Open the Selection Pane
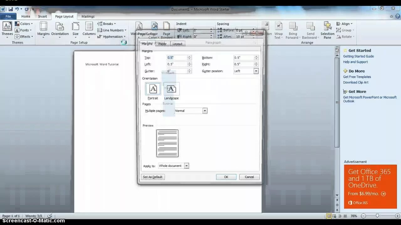This screenshot has width=401, height=225. click(327, 31)
